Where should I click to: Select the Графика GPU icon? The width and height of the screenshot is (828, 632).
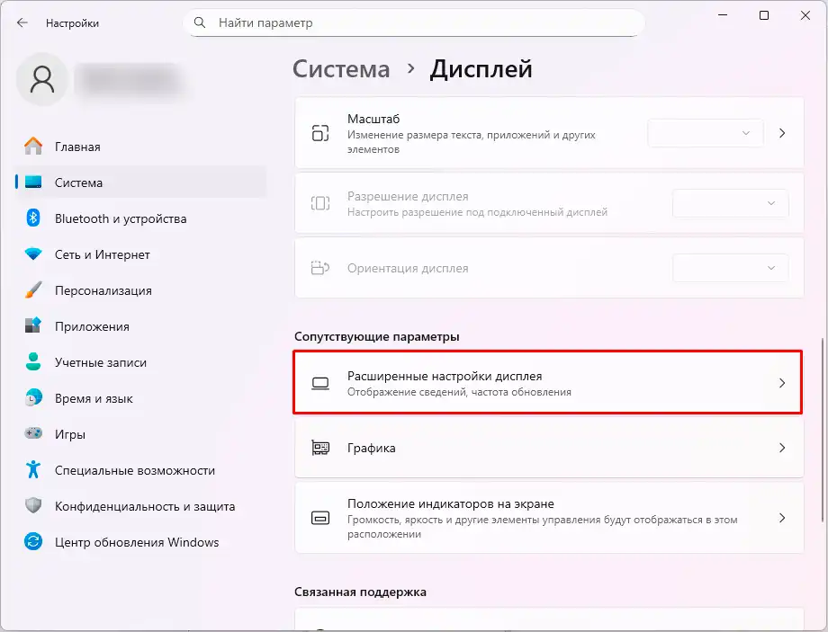tap(319, 448)
